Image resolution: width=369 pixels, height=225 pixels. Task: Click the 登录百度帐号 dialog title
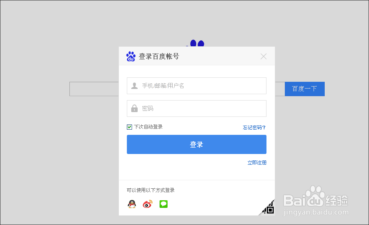(x=159, y=57)
